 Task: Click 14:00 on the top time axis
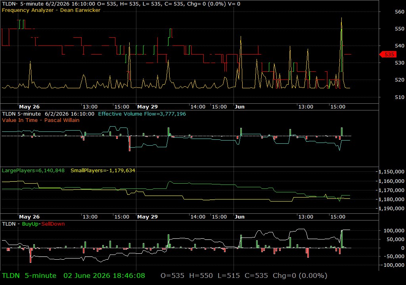(198, 106)
